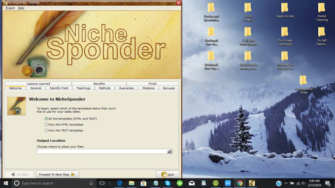Select the Bonuses tab
Screen dimensions: 335x188
[x=169, y=88]
